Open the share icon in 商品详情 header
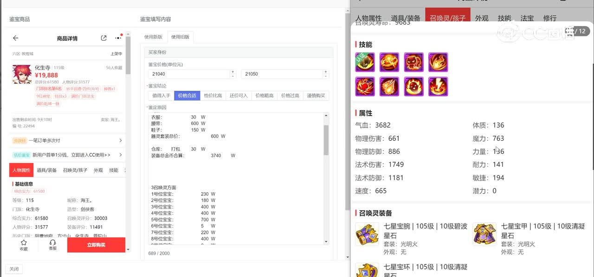 pos(103,38)
